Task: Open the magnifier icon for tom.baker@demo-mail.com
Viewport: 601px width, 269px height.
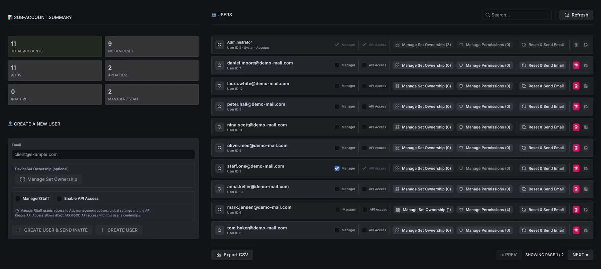Action: click(x=219, y=230)
